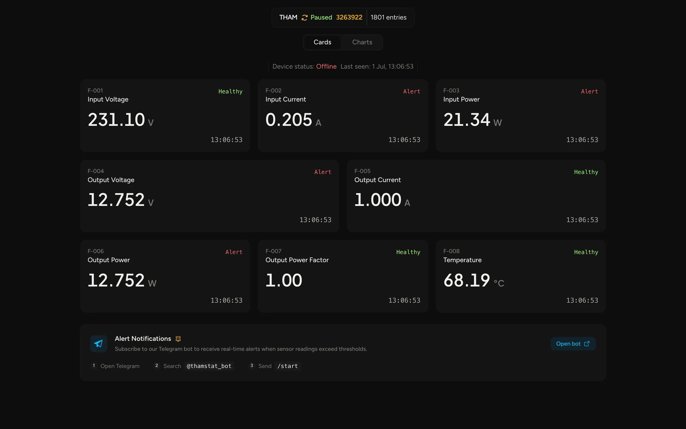This screenshot has height=429, width=686.
Task: Click the 21.34 Input Power value
Action: tap(466, 120)
